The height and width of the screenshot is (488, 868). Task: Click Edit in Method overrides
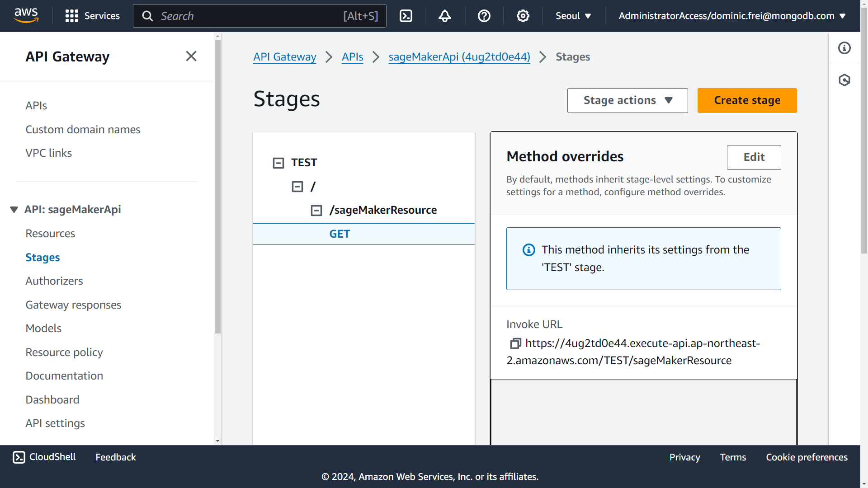(754, 157)
